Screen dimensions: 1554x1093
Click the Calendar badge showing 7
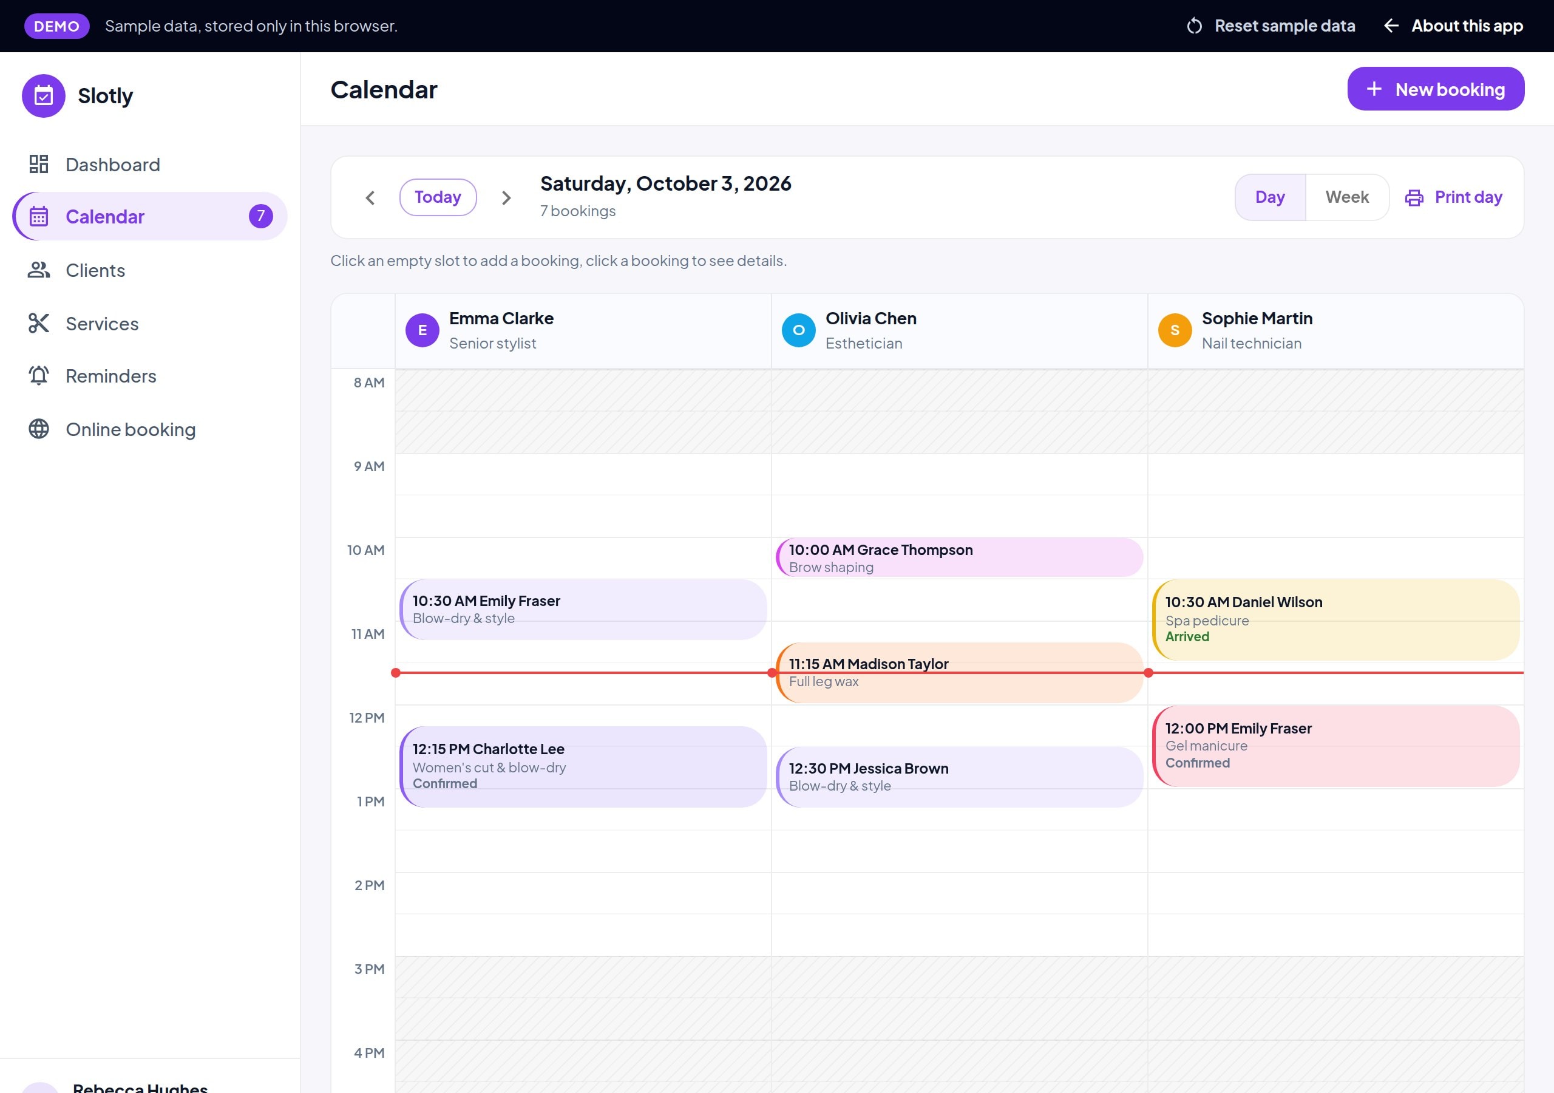click(x=260, y=216)
